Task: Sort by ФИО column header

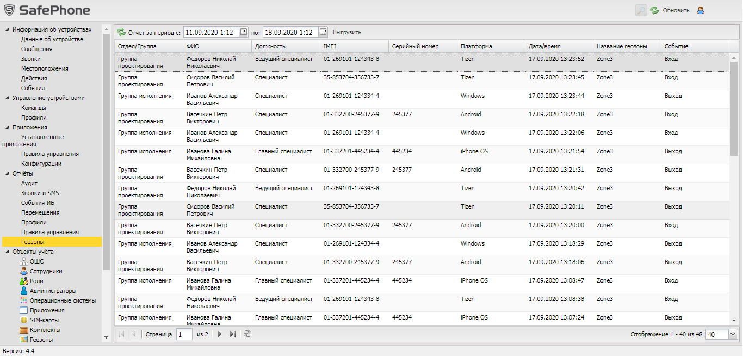Action: point(217,46)
